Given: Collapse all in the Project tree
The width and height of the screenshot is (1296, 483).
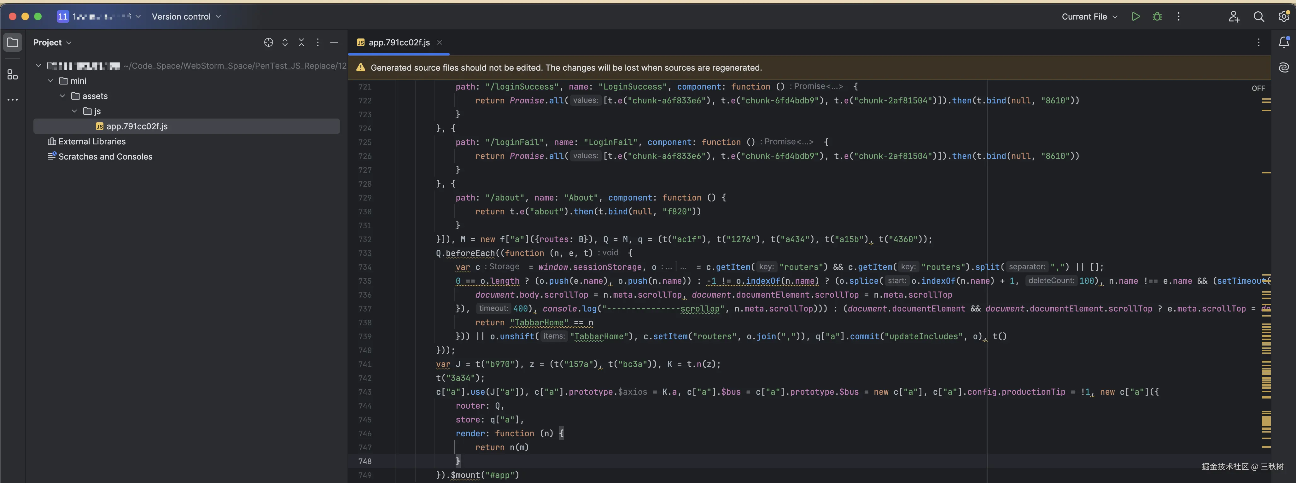Looking at the screenshot, I should coord(301,42).
